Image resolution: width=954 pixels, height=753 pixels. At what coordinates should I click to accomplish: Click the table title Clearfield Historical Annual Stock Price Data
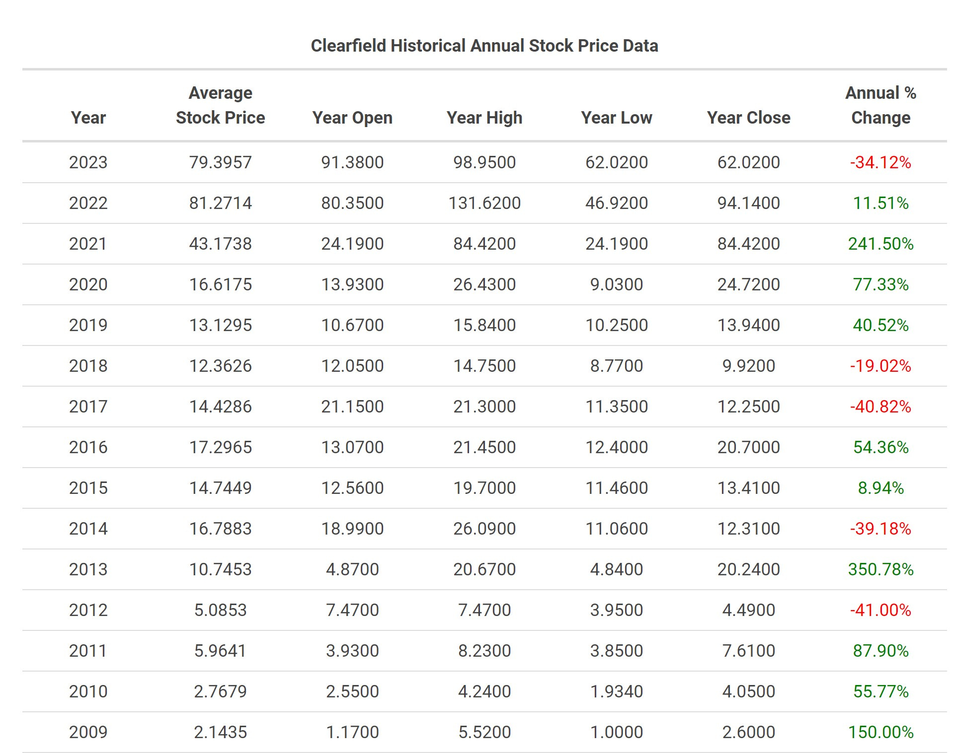pos(484,46)
